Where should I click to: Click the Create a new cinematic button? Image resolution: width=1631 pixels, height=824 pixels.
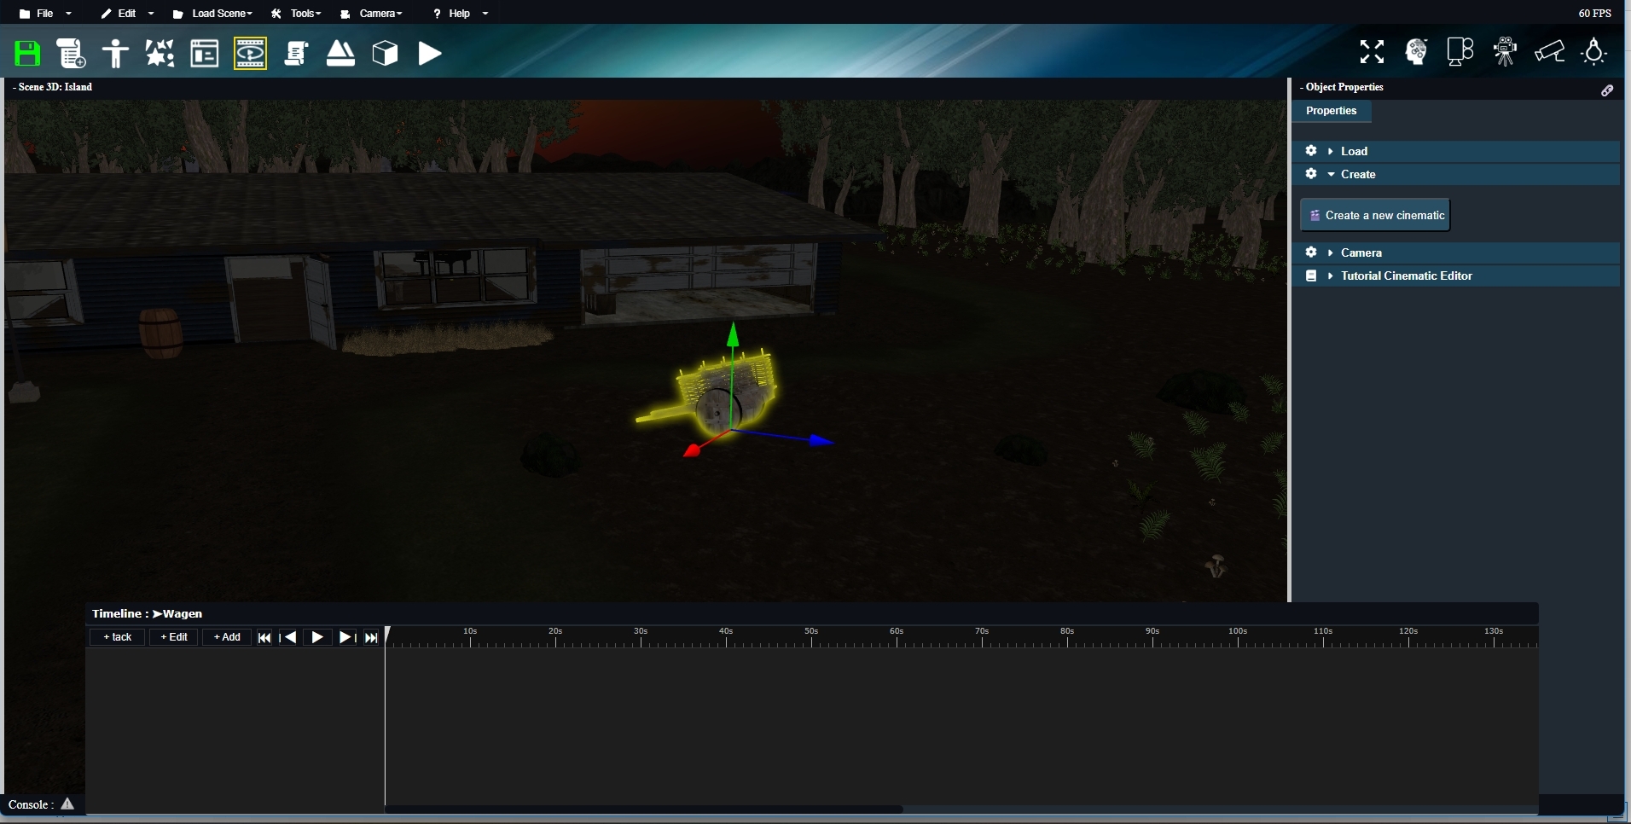[1375, 216]
